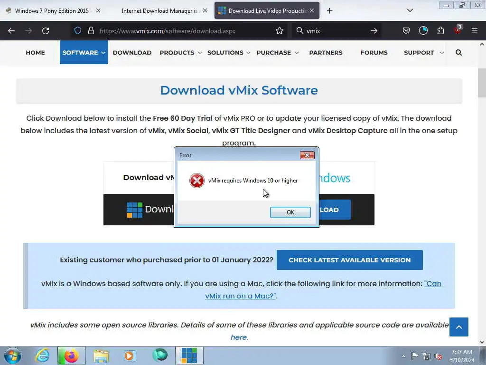This screenshot has height=365, width=486.
Task: Click the 'Download vMix Software' heading
Action: [x=239, y=90]
